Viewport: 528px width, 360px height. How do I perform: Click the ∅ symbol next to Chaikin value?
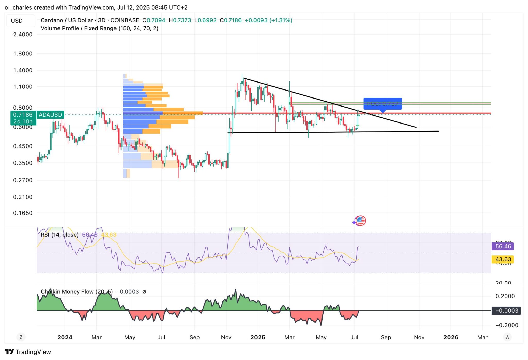tap(144, 292)
